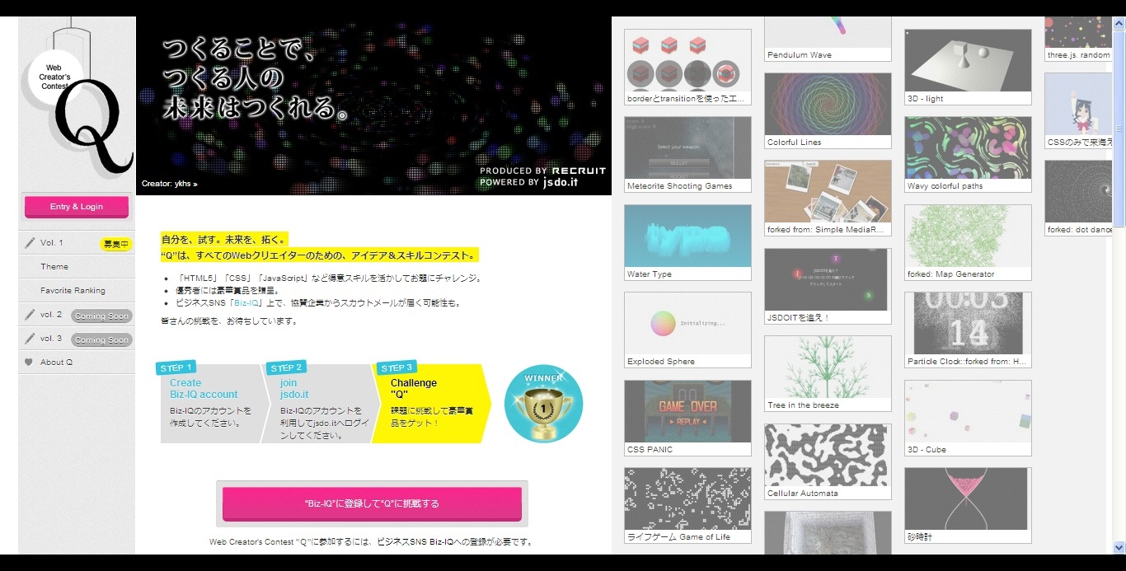Click the heart icon next to About Q
The height and width of the screenshot is (571, 1126).
point(30,362)
